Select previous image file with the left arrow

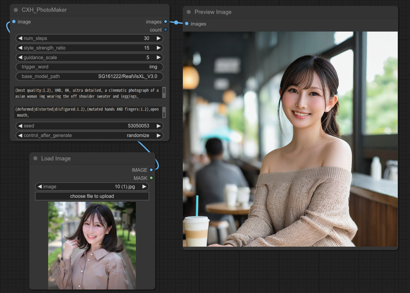(39, 187)
